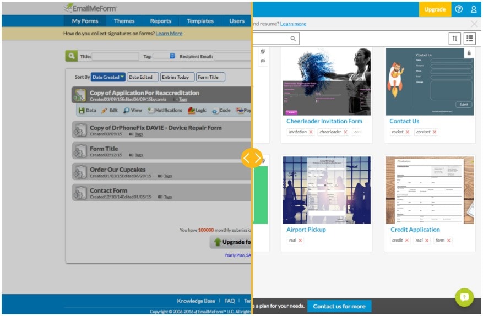Switch to list view icon
The image size is (483, 316).
469,38
